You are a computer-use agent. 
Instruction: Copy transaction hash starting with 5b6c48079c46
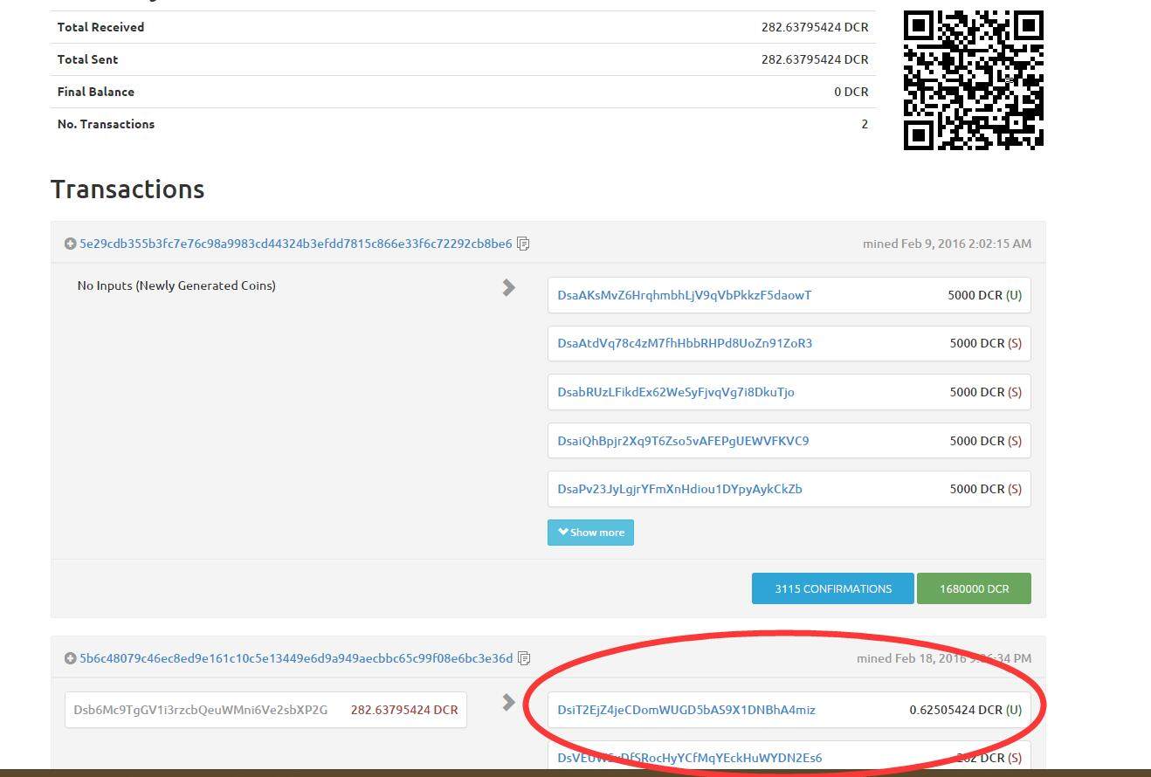[524, 658]
